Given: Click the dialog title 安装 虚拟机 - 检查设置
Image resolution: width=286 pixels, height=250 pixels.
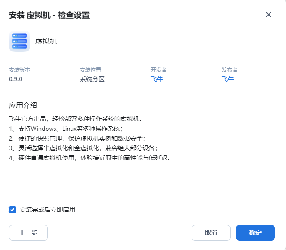Looking at the screenshot, I should [49, 15].
